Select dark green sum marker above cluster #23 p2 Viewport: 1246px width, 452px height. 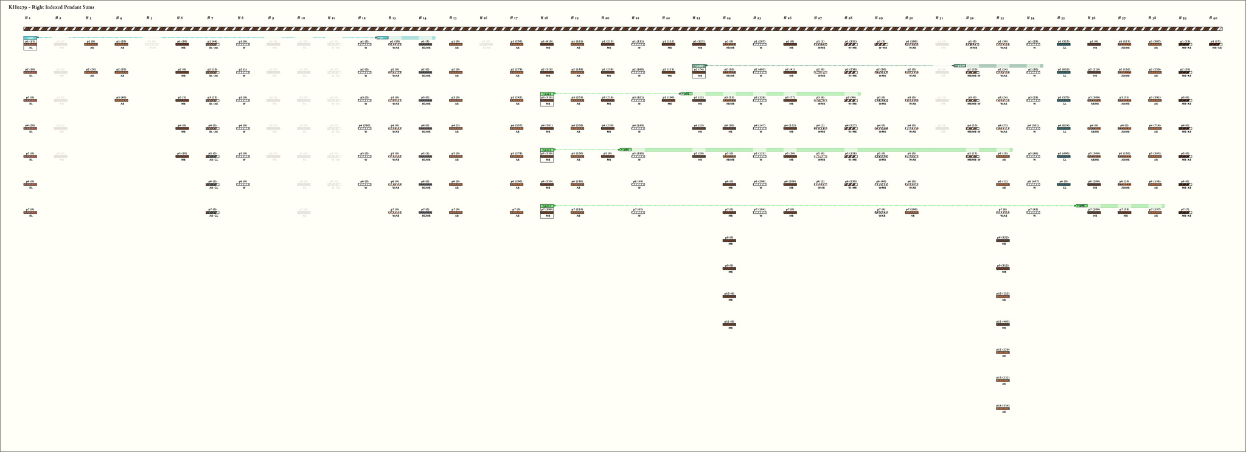point(698,66)
